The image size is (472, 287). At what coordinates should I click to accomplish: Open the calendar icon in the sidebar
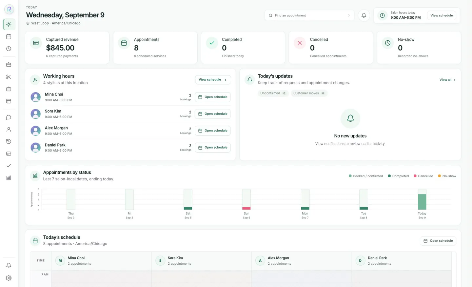(x=9, y=36)
